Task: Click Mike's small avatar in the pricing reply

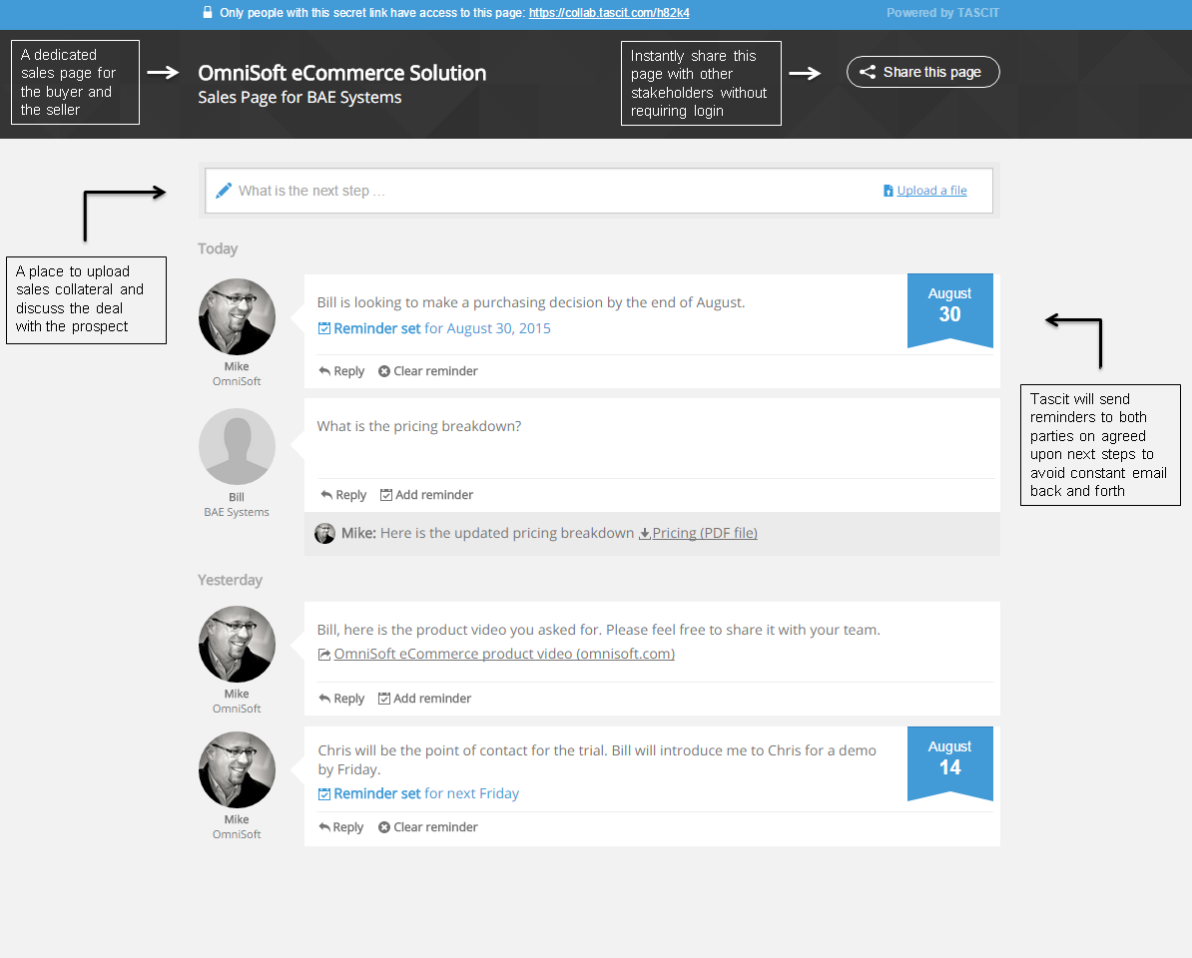Action: (x=324, y=533)
